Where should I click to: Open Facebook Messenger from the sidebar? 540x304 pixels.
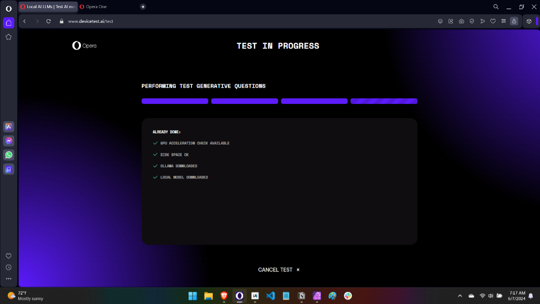pyautogui.click(x=8, y=141)
